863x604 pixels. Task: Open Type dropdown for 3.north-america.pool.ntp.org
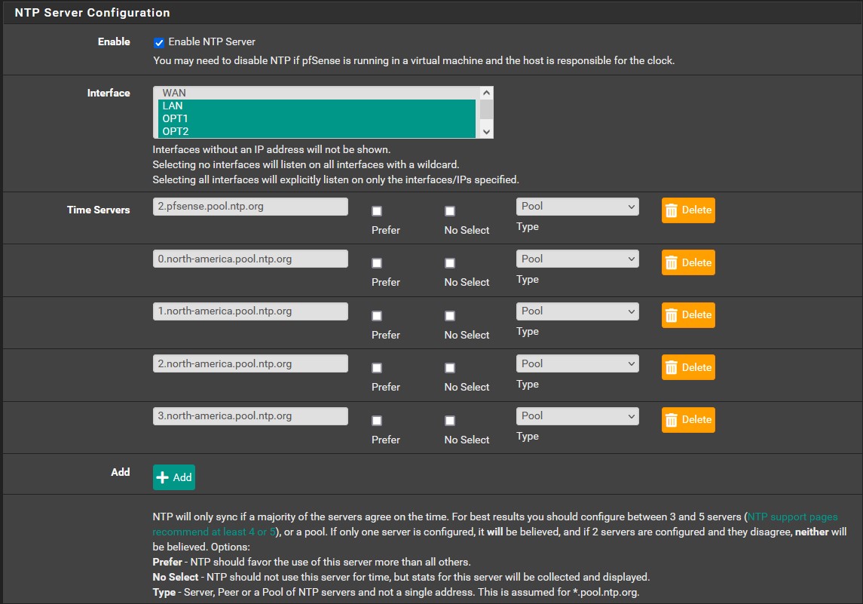tap(577, 415)
